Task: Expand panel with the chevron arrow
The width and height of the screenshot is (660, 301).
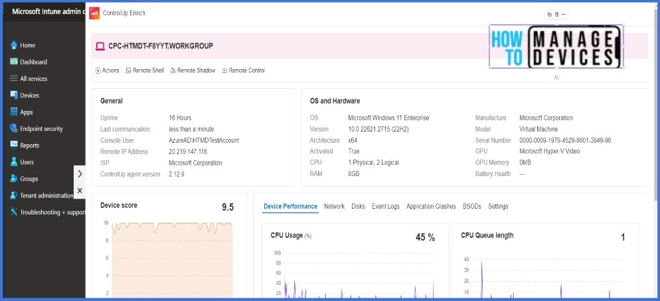Action: click(80, 174)
